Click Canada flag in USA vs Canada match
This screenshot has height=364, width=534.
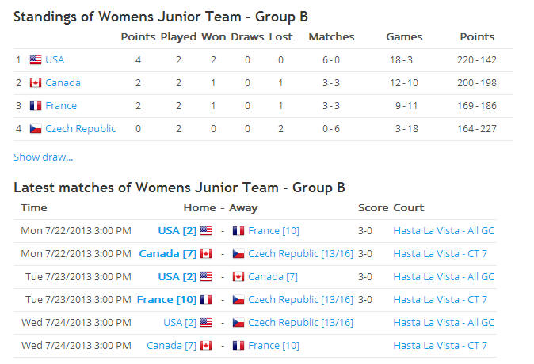click(238, 277)
